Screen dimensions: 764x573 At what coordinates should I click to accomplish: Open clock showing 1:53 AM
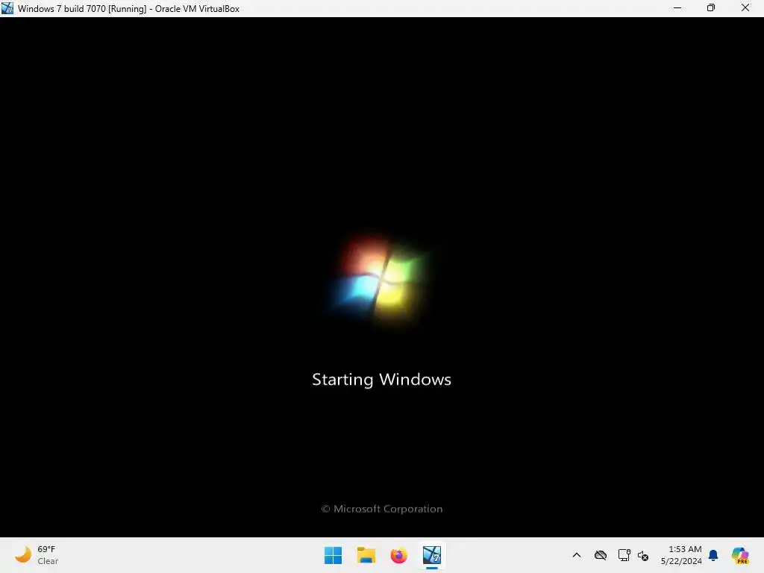pos(681,555)
